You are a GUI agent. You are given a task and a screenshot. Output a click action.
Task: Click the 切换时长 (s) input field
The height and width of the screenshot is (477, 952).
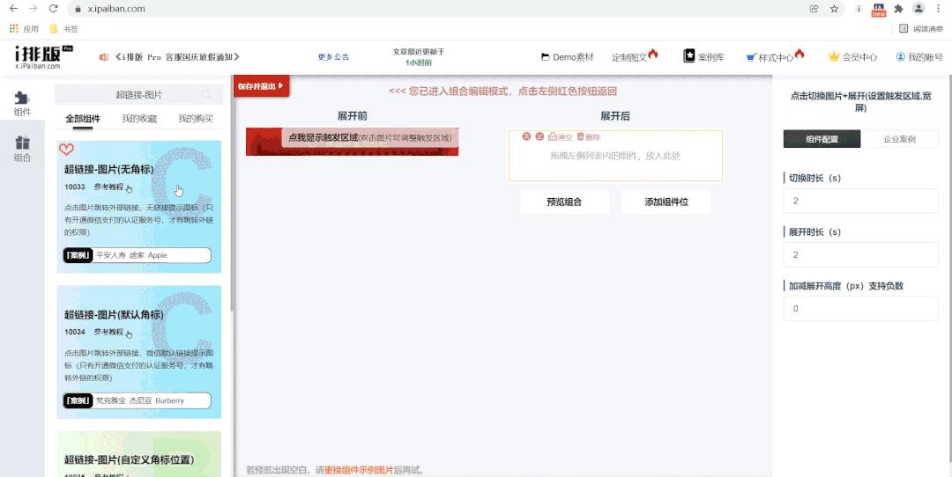coord(861,201)
